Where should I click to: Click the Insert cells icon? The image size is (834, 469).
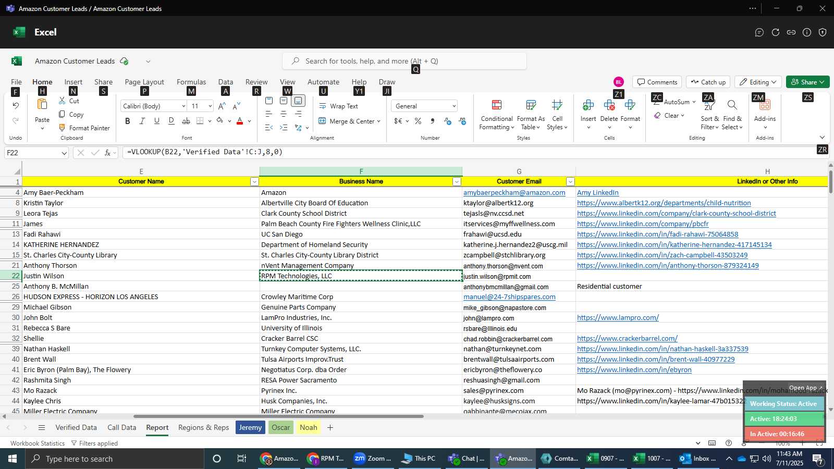588,106
